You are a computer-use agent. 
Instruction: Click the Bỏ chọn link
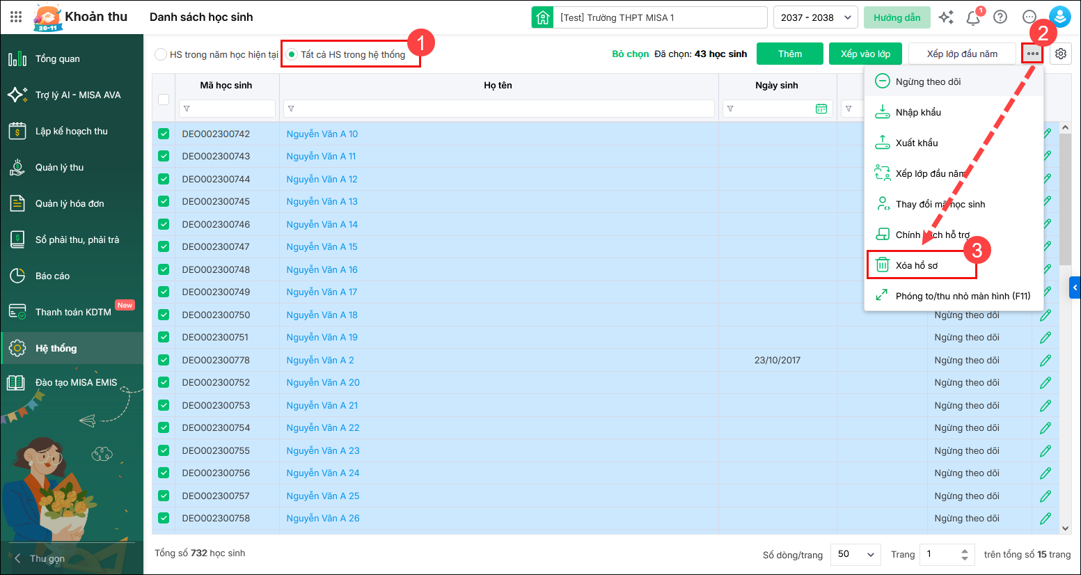pos(631,54)
